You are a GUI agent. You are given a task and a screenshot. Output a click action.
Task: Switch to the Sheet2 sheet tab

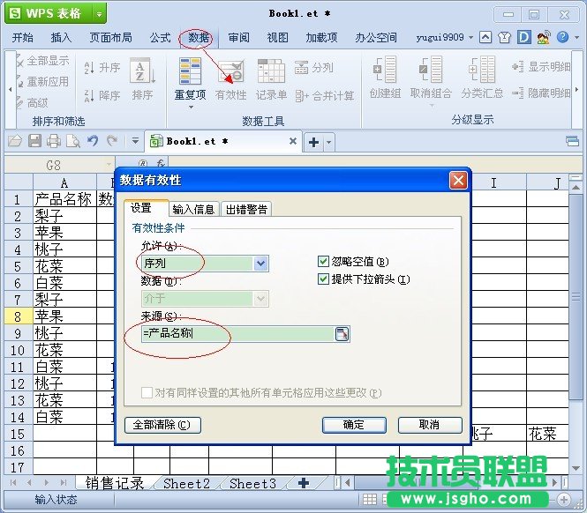pos(186,483)
